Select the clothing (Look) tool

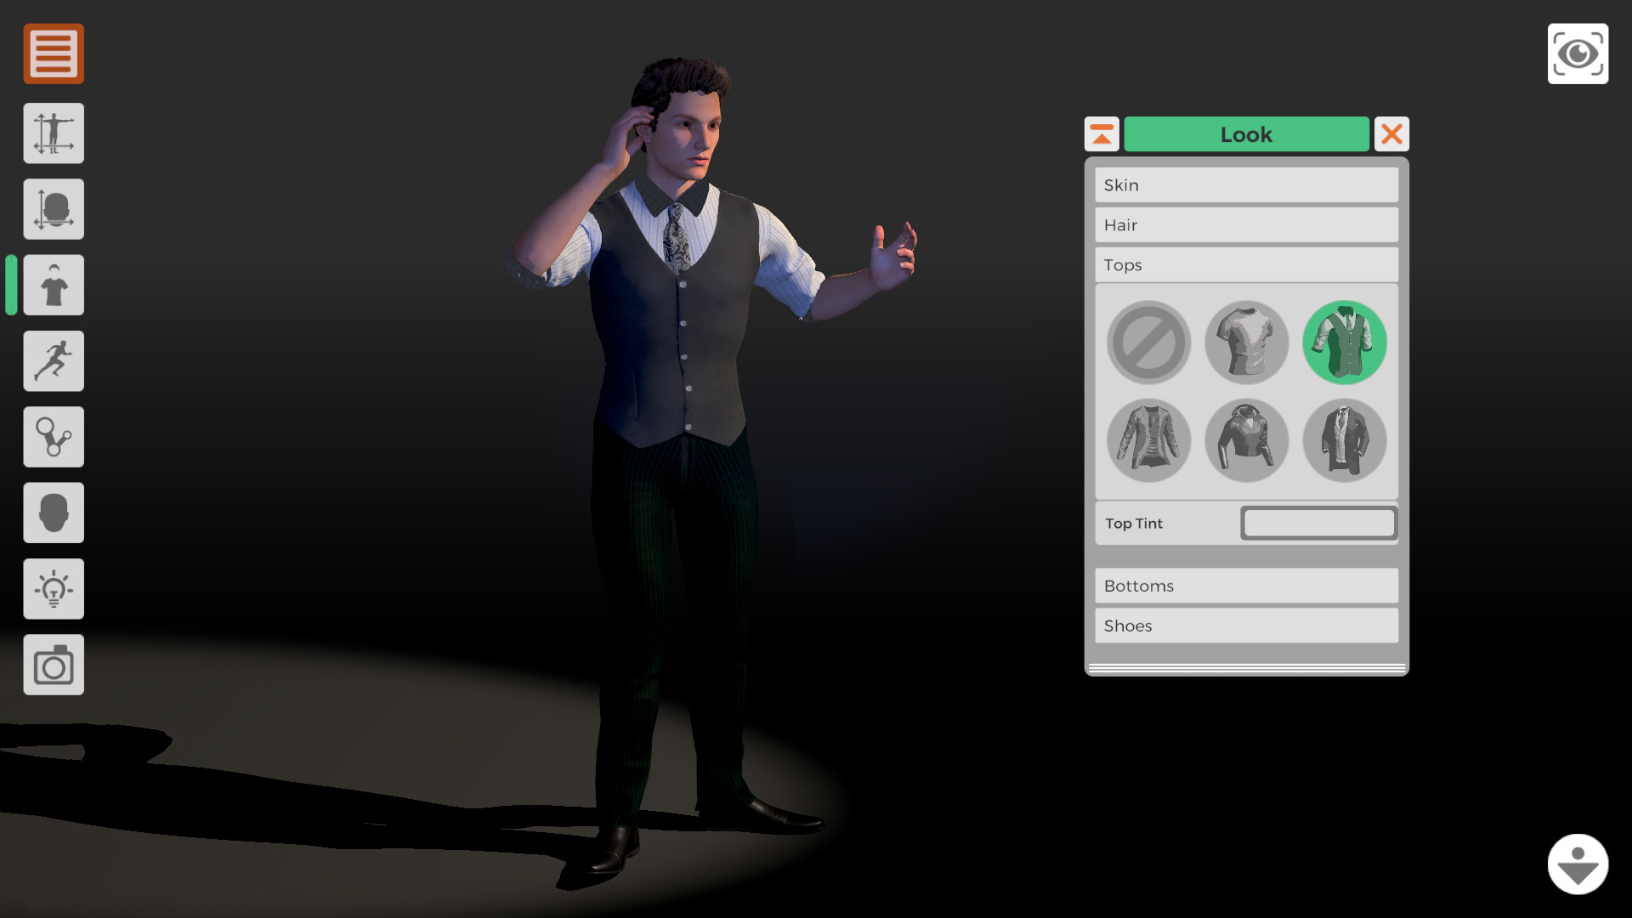[53, 284]
